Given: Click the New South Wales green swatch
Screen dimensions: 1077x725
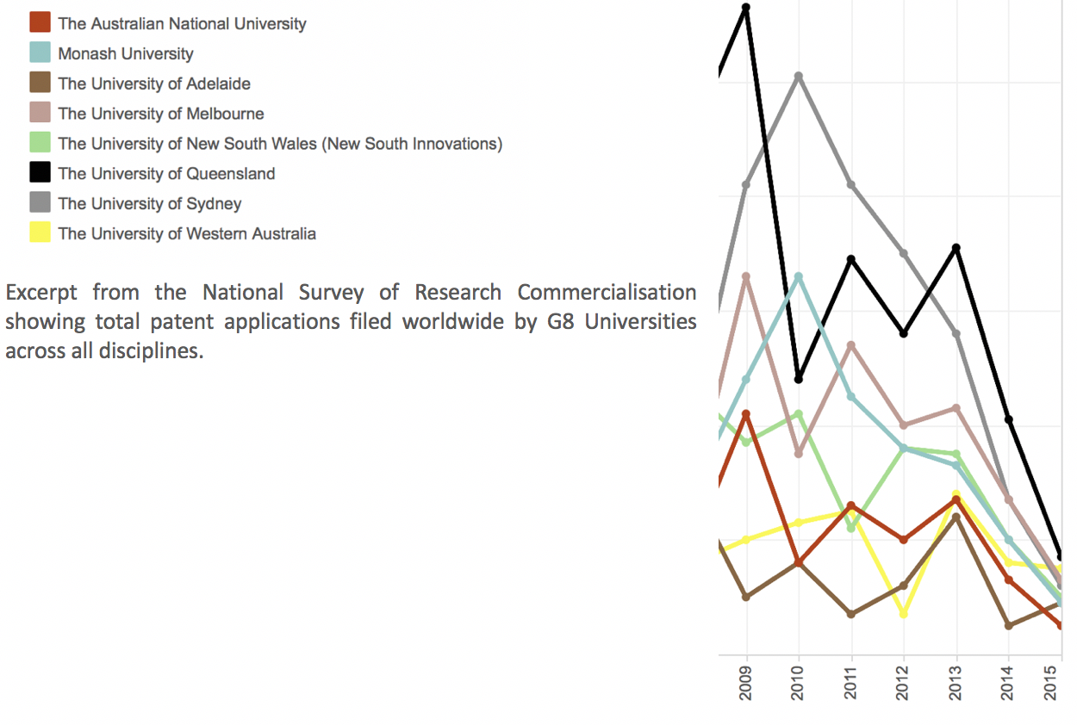Looking at the screenshot, I should pyautogui.click(x=40, y=144).
